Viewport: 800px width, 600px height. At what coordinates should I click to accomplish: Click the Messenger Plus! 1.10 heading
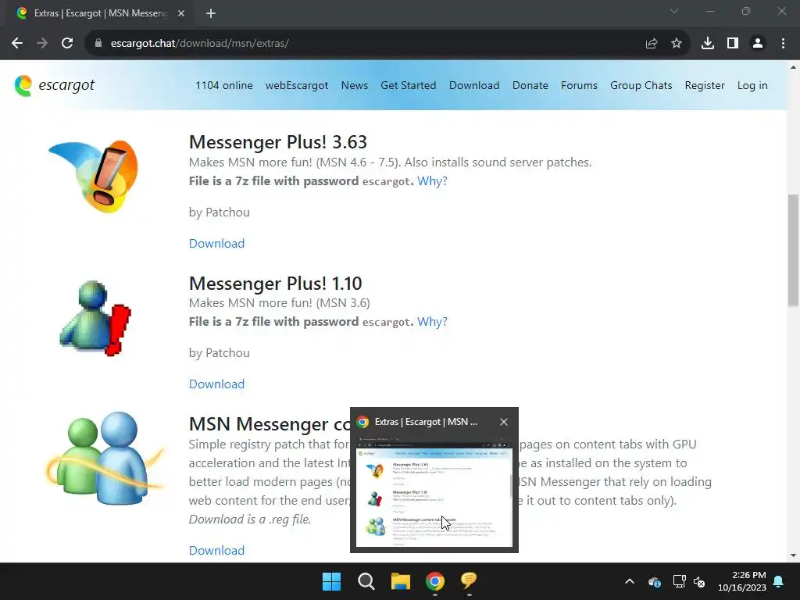(x=276, y=283)
